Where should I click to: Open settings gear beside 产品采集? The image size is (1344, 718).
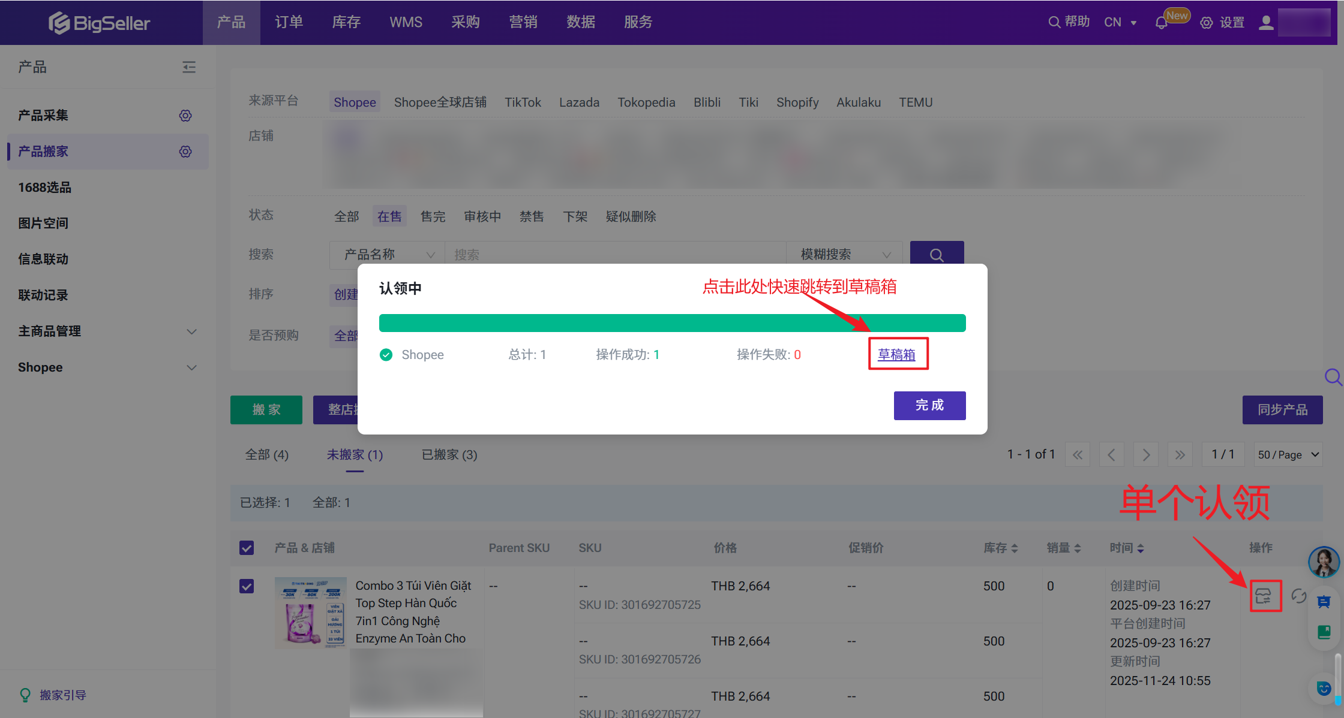click(x=185, y=116)
